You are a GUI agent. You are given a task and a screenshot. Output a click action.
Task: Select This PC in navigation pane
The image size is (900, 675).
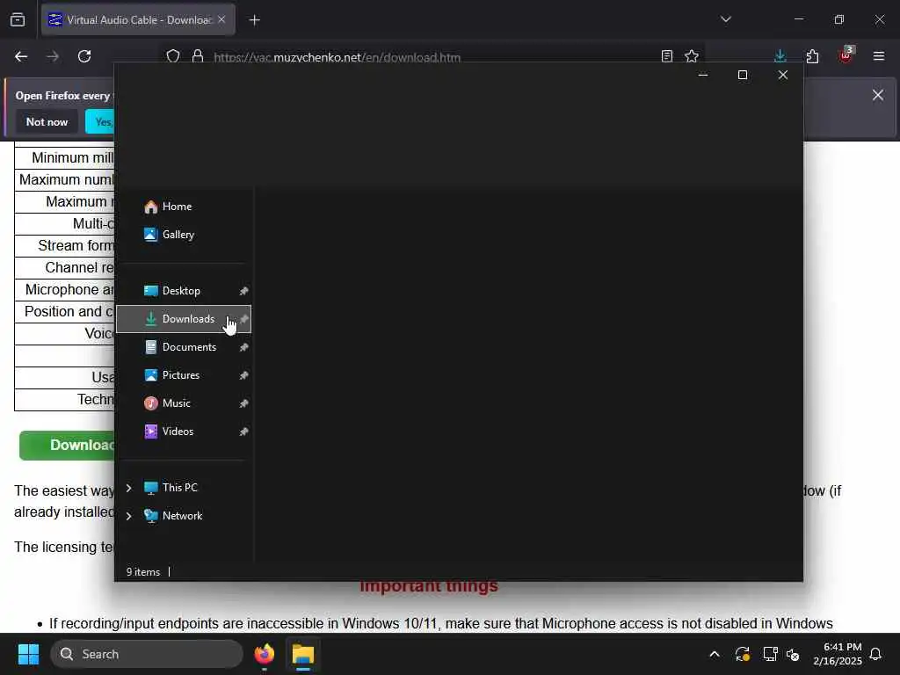click(x=184, y=488)
